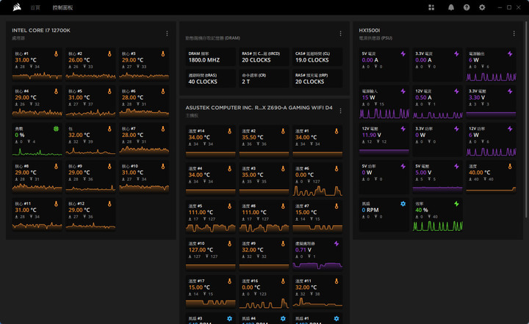
Task: Click fan icon on 風扇 #3 tile
Action: (229, 319)
